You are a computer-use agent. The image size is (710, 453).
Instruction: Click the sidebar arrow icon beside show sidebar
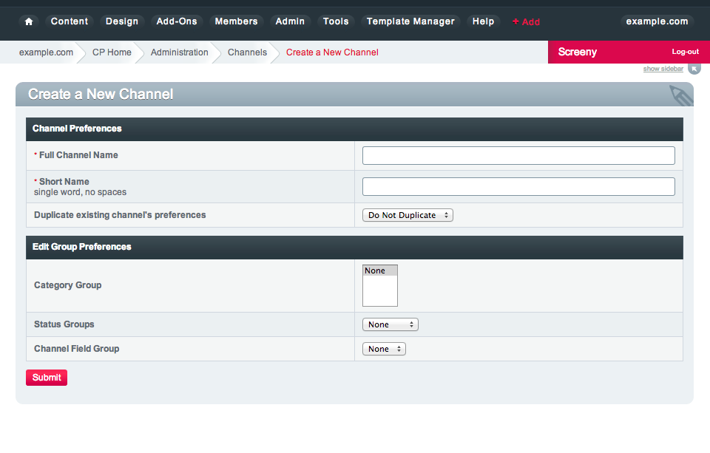(x=694, y=69)
